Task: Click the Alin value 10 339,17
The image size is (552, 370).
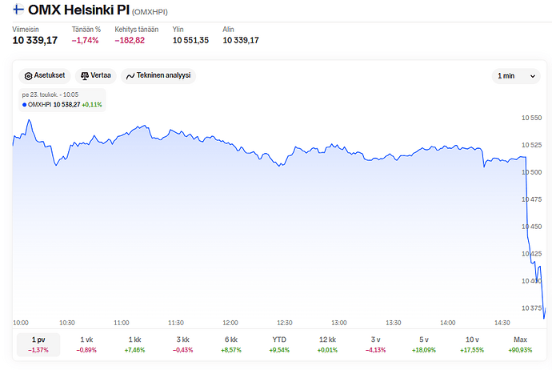Action: click(x=241, y=41)
